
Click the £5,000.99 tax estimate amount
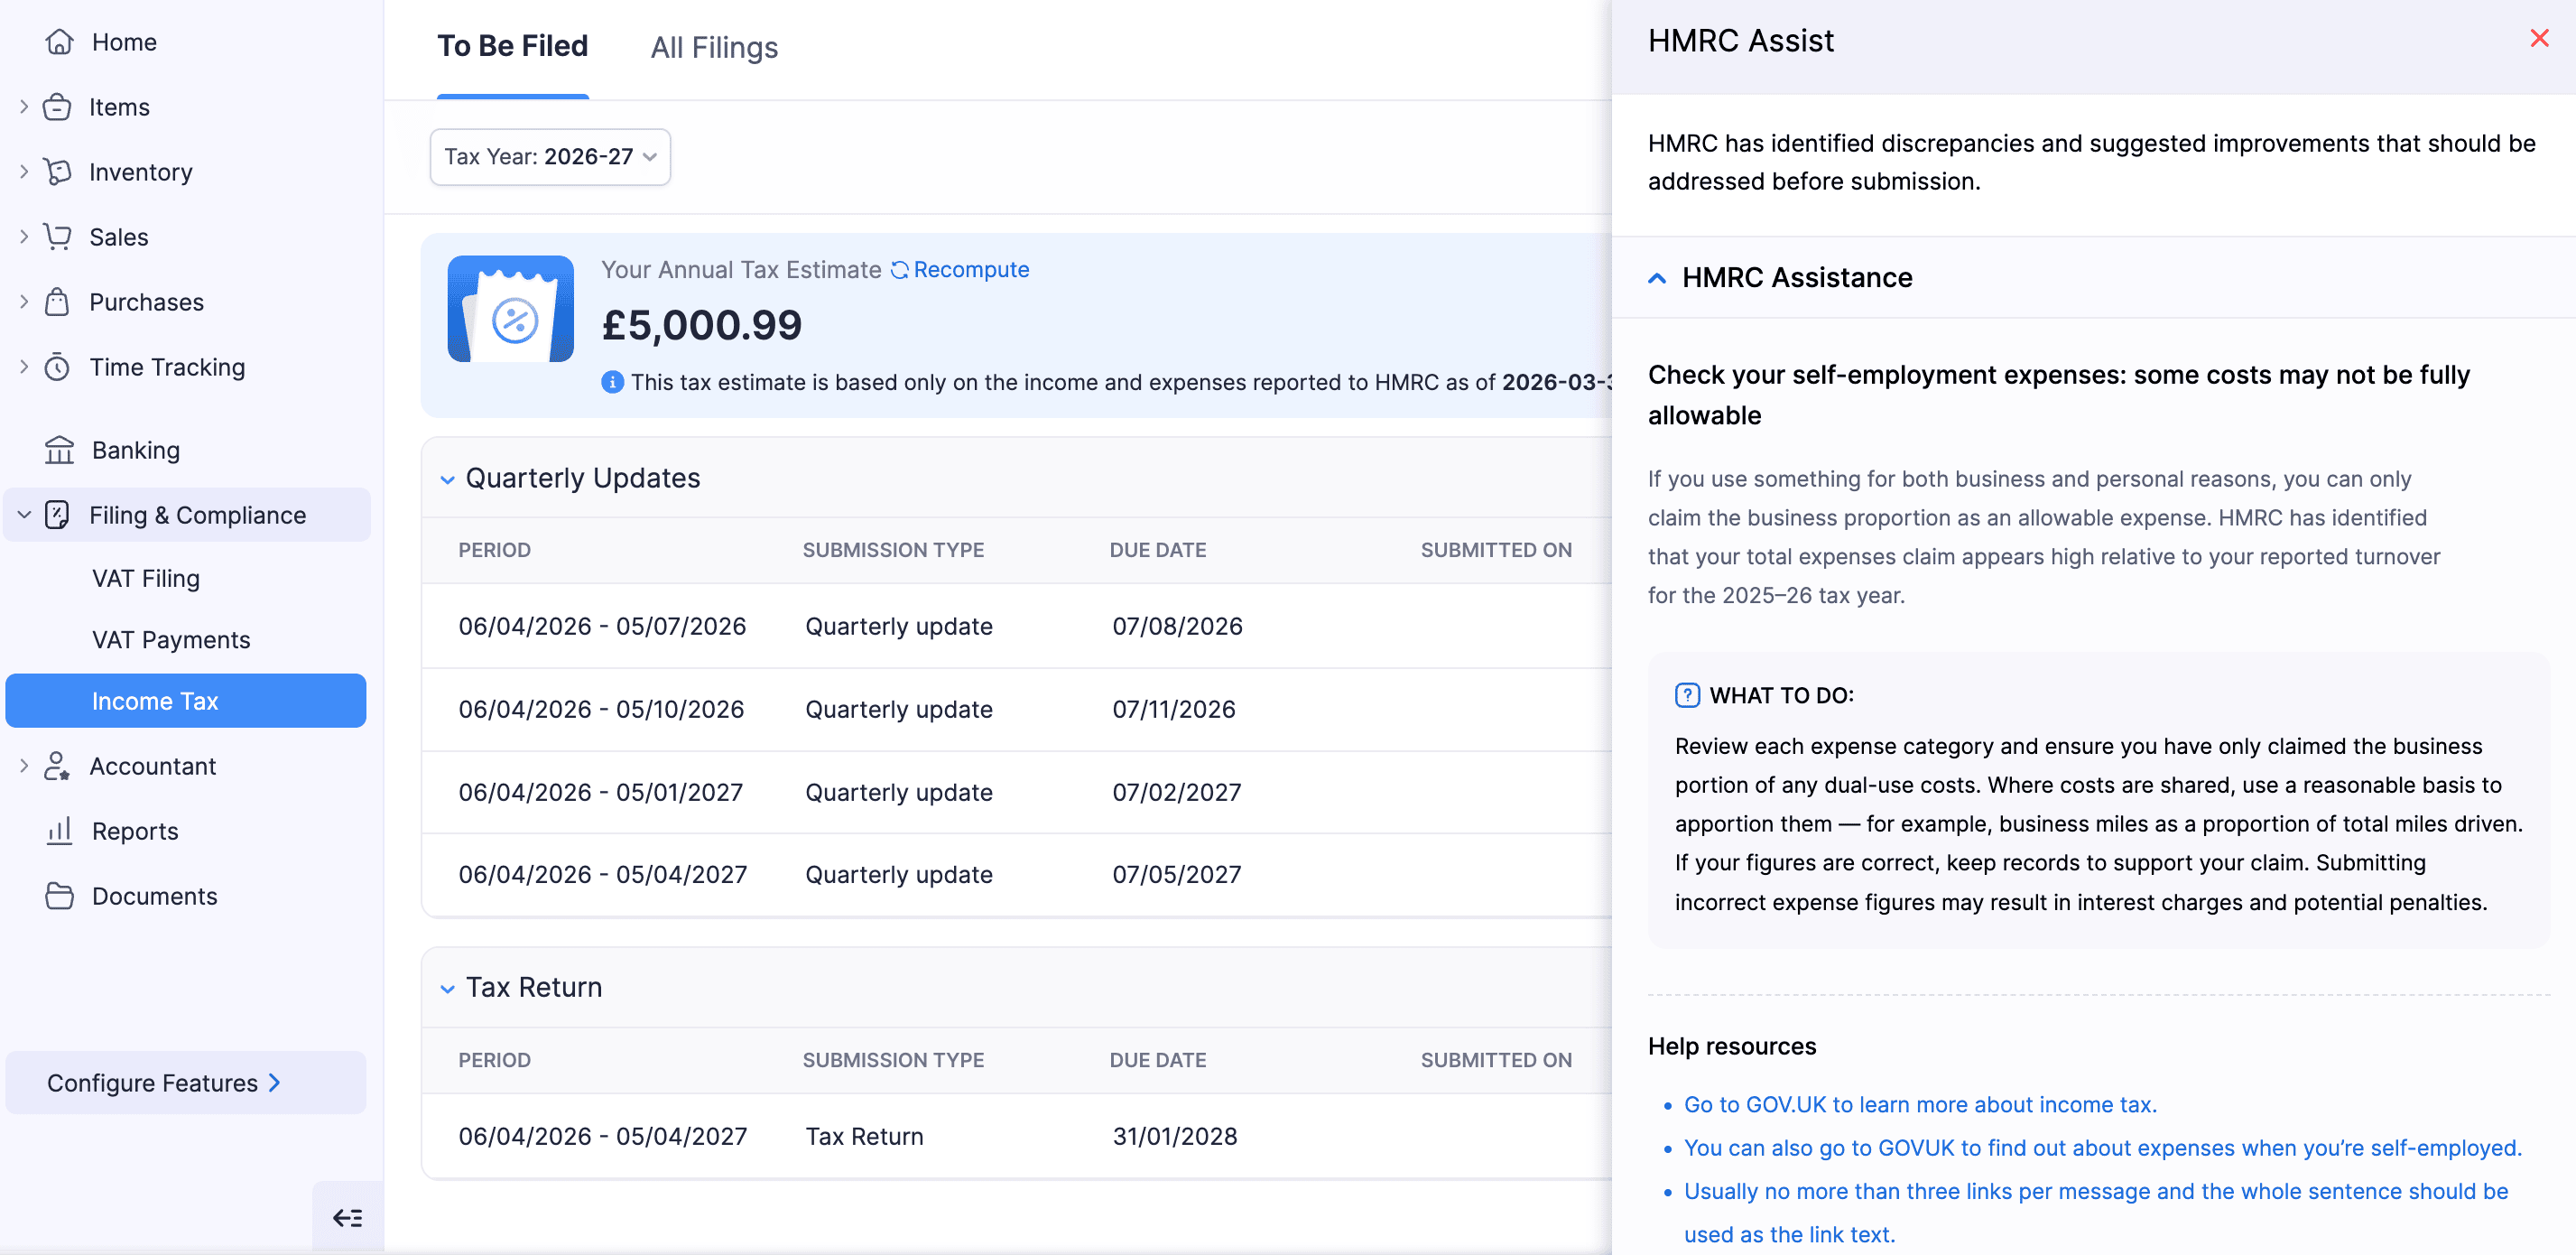[701, 325]
